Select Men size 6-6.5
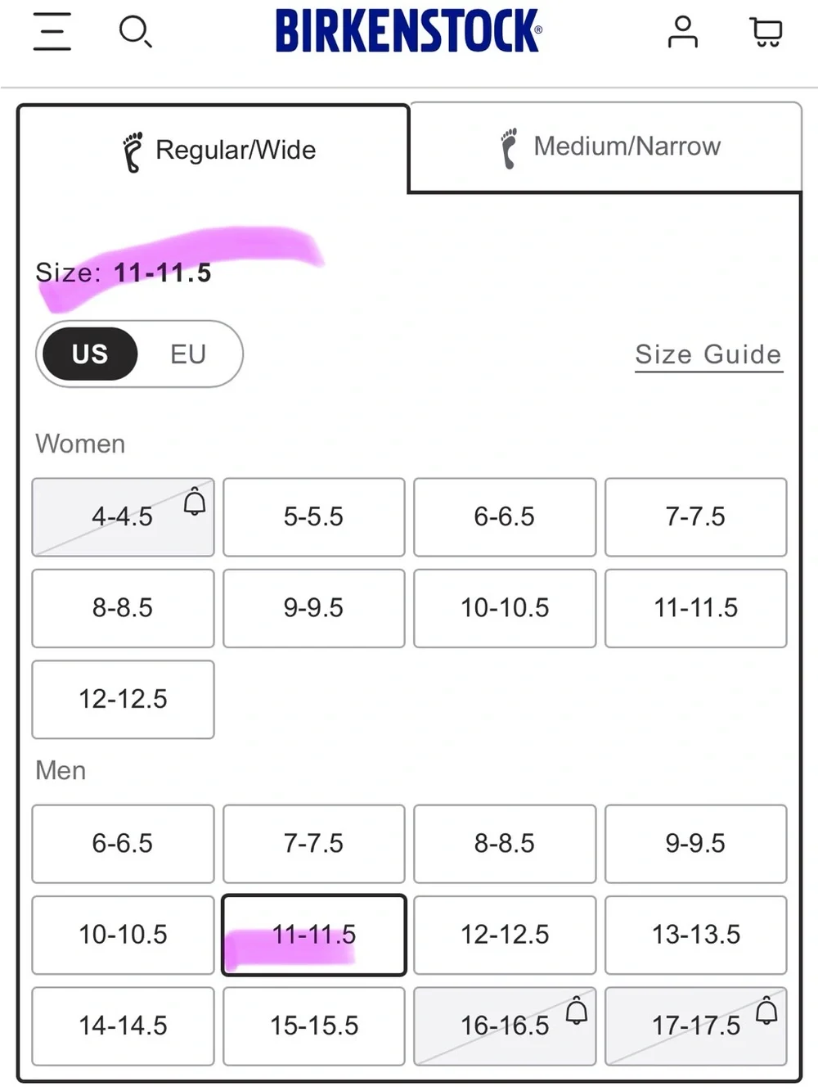 coord(124,844)
